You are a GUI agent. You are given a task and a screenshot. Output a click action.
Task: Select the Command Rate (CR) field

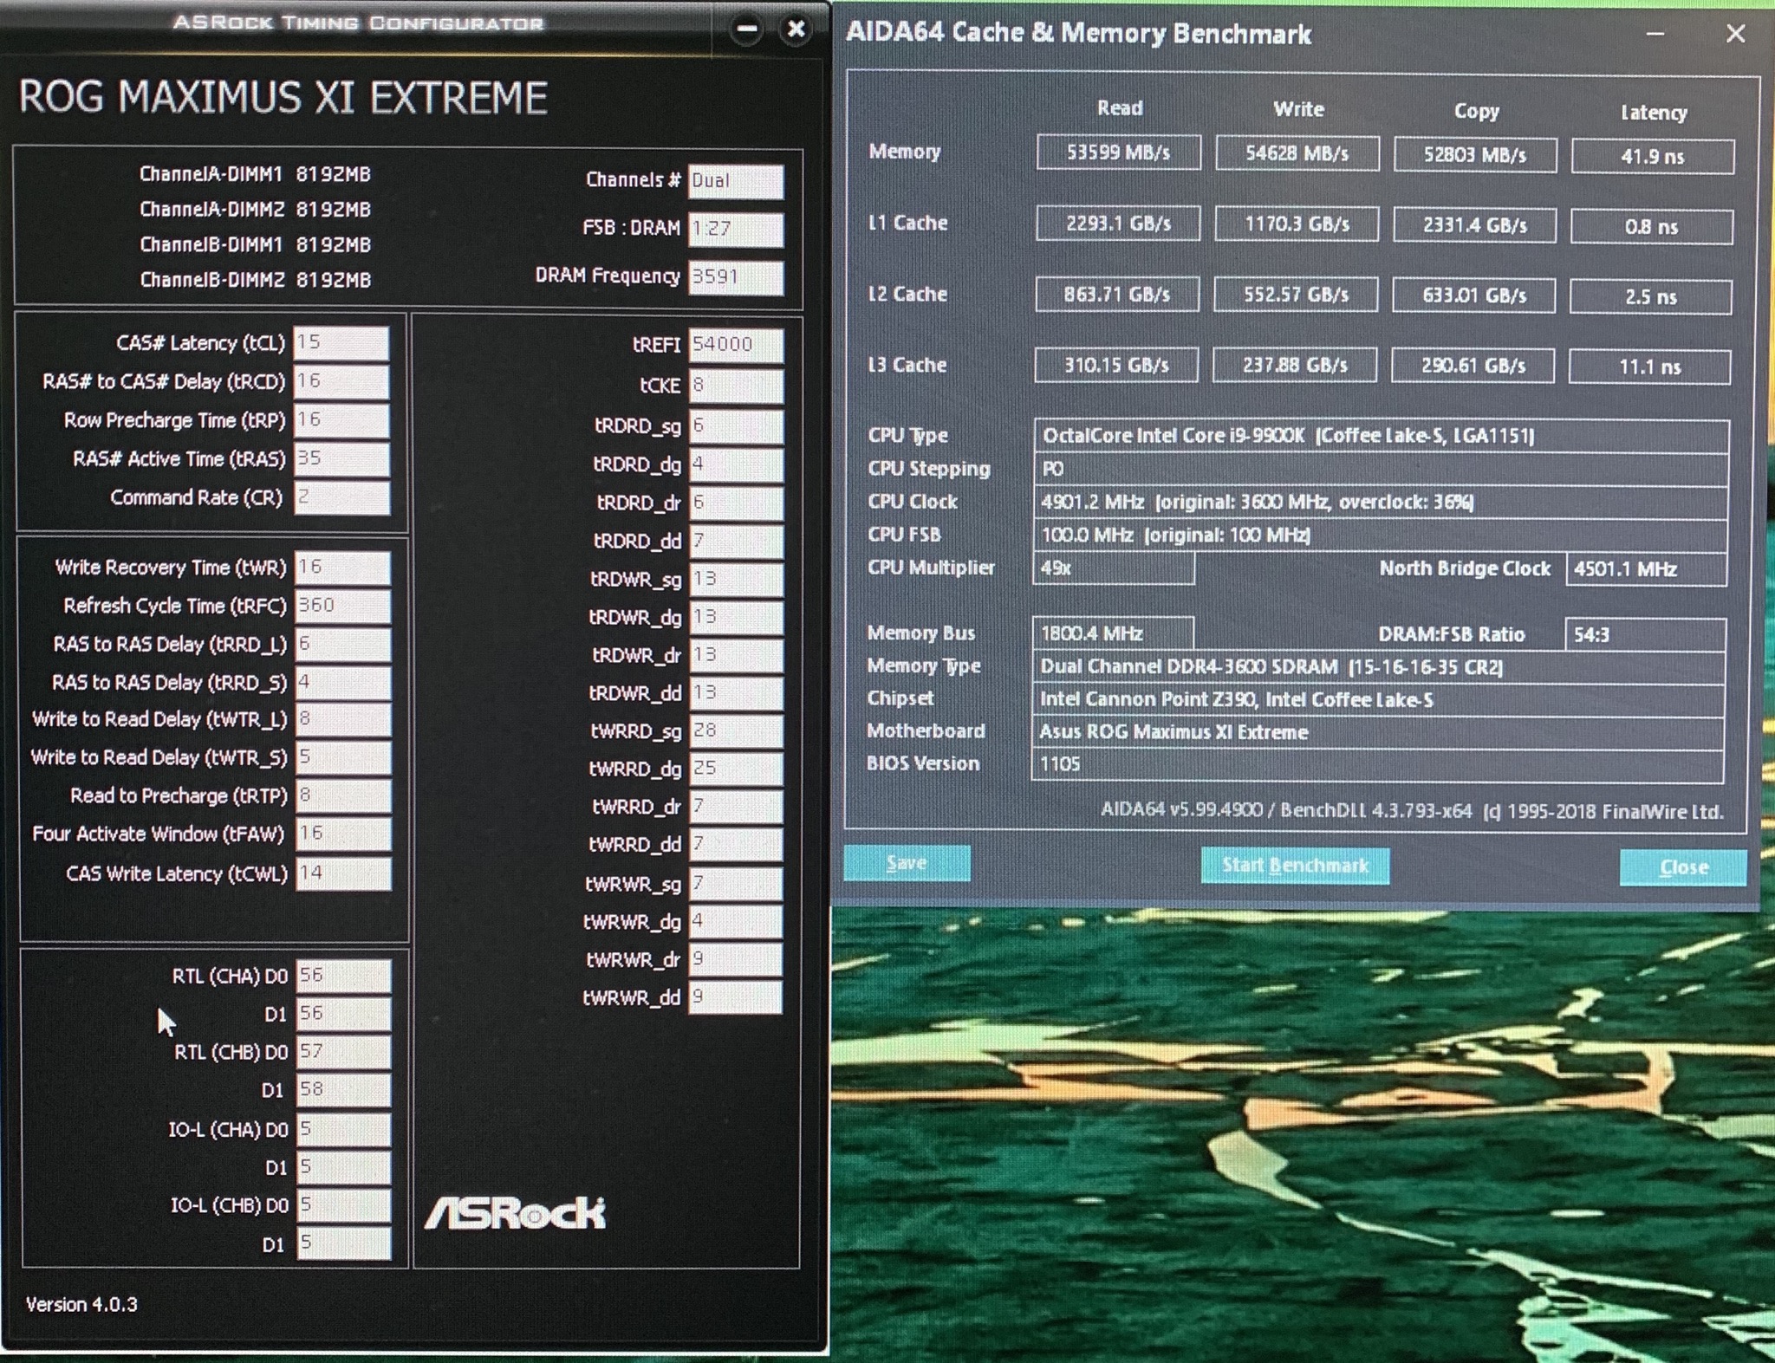(x=341, y=498)
